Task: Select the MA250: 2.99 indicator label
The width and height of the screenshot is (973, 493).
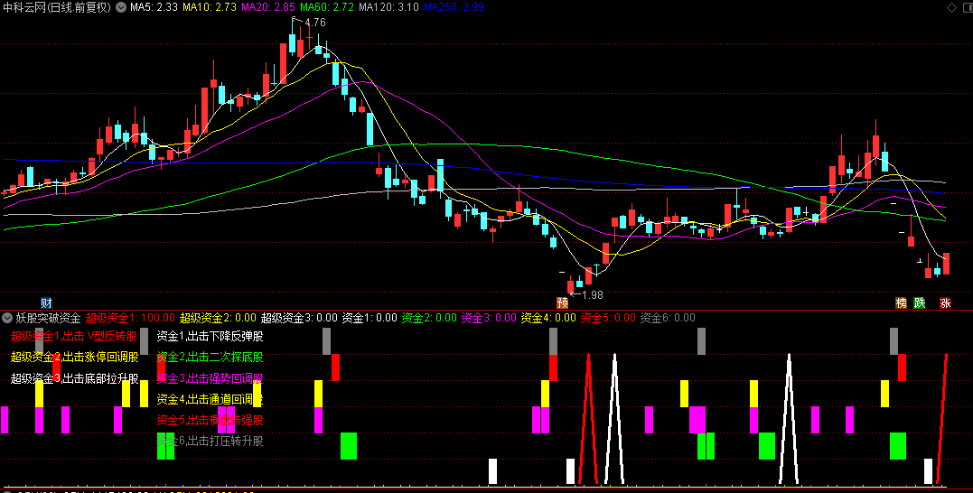Action: [x=454, y=7]
